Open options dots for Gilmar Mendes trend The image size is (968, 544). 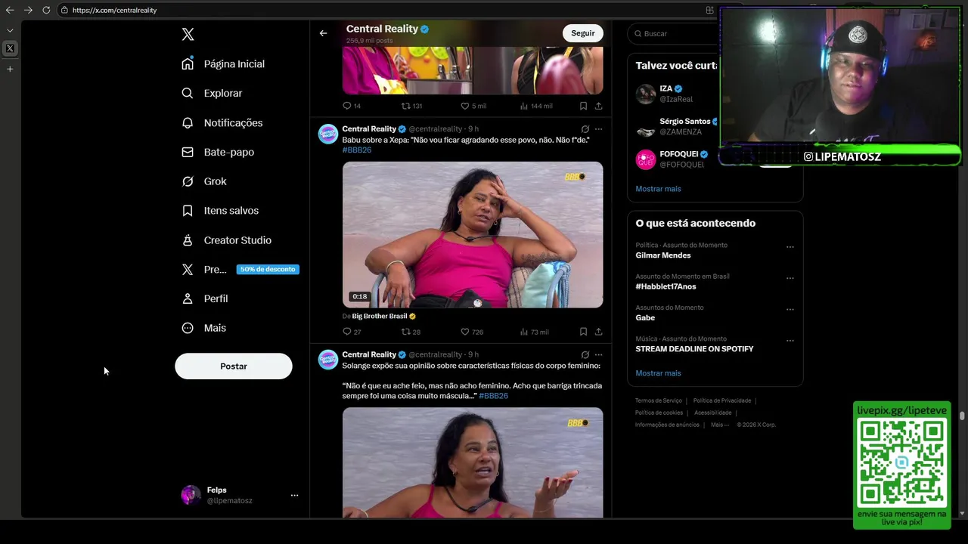tap(790, 247)
